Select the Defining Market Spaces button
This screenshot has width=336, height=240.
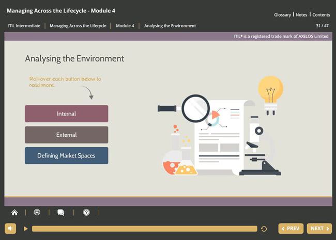coord(67,155)
